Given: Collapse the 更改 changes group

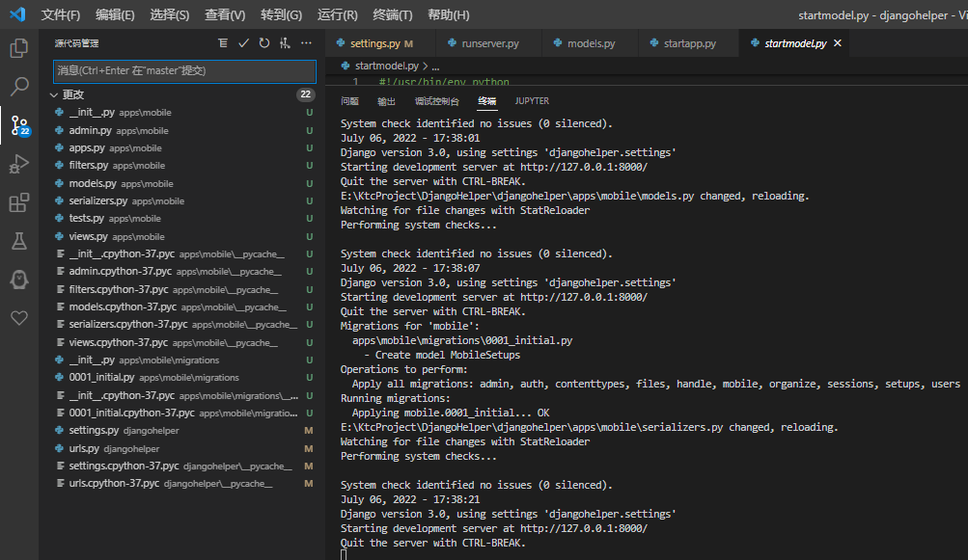Looking at the screenshot, I should [x=55, y=94].
